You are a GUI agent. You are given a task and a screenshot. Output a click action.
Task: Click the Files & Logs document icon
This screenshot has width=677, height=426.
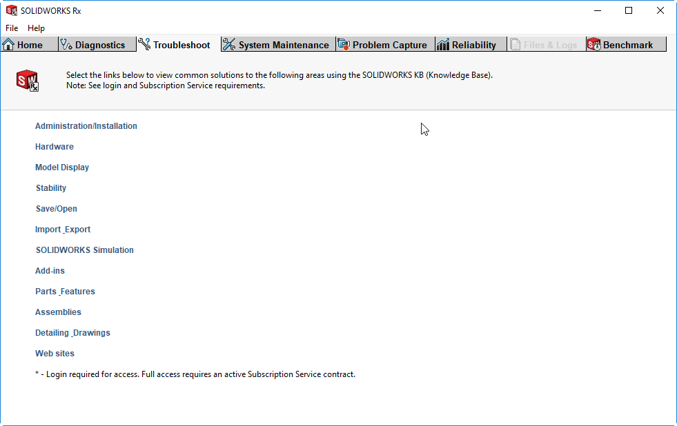tap(515, 44)
